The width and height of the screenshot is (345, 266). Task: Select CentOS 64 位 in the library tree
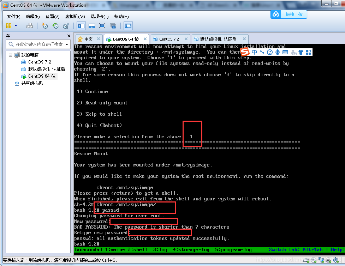point(42,76)
